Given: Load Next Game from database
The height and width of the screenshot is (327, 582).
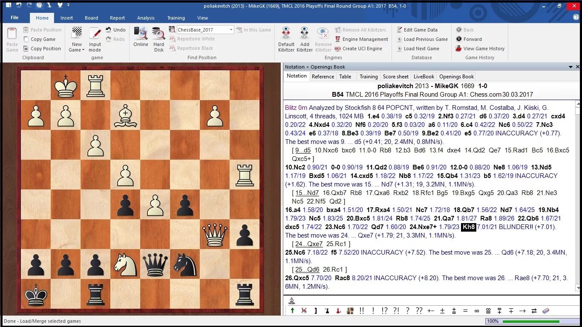Looking at the screenshot, I should (x=418, y=49).
